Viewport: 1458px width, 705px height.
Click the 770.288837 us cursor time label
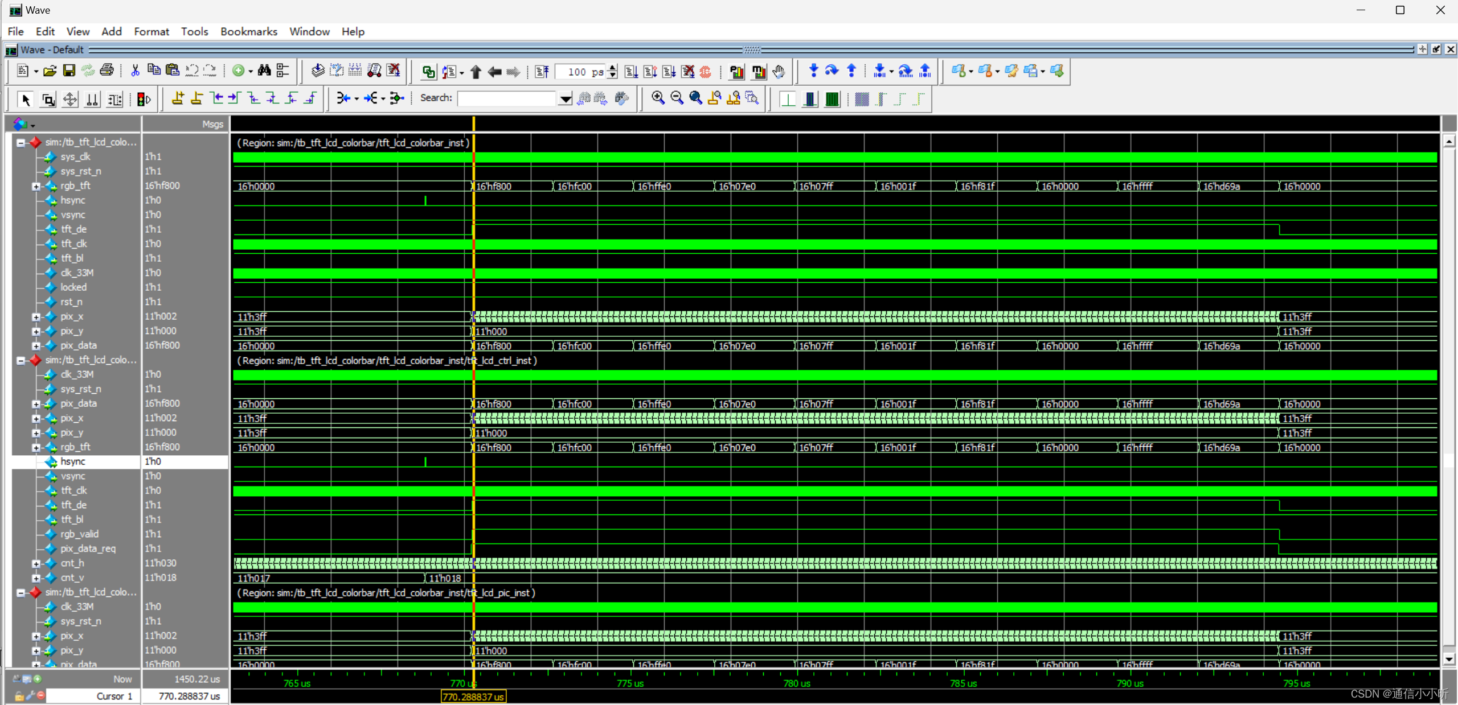(473, 696)
